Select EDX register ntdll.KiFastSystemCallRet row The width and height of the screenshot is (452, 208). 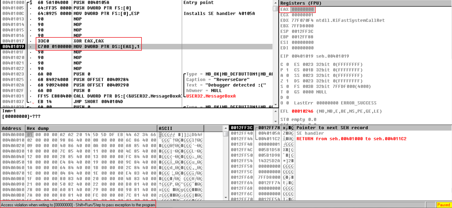(332, 20)
